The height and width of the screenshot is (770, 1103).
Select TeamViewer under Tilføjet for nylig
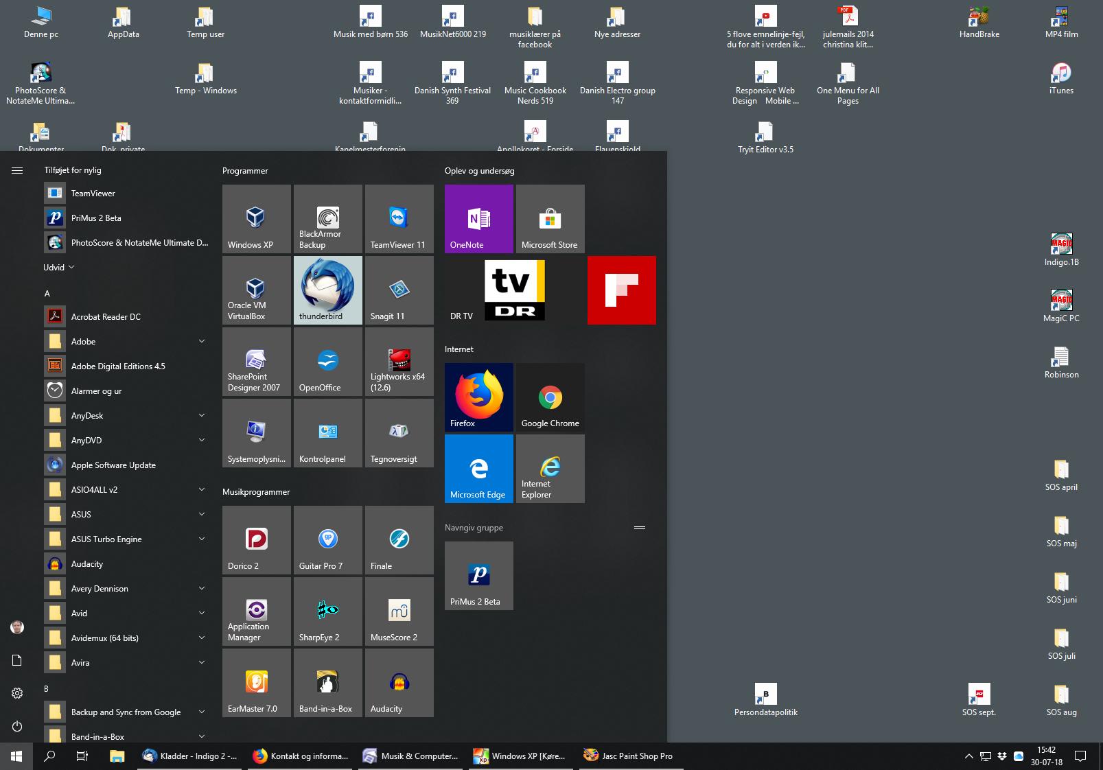(126, 193)
